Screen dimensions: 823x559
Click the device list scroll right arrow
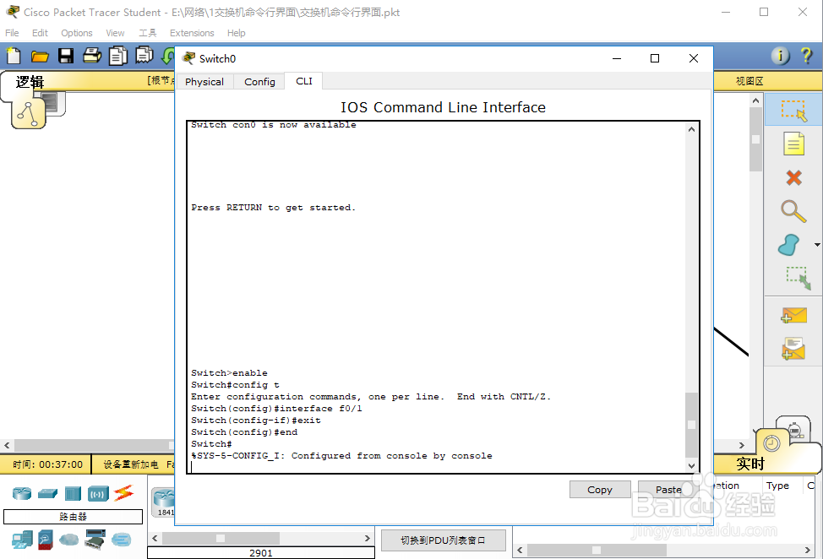[368, 538]
